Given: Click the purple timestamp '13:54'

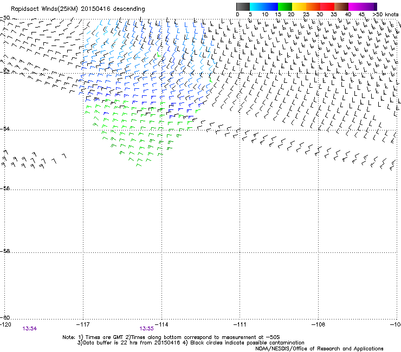Looking at the screenshot, I should [30, 329].
